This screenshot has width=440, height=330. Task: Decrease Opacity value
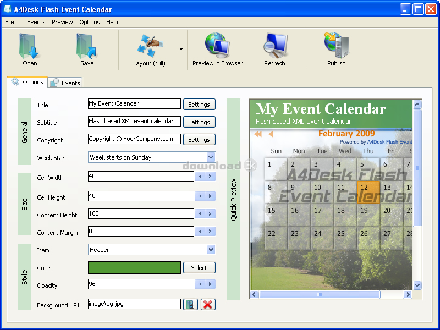coord(200,284)
